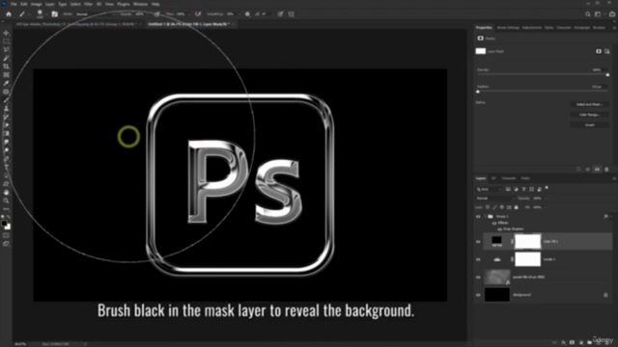
Task: Toggle mask visibility eye in Properties footer
Action: 597,170
